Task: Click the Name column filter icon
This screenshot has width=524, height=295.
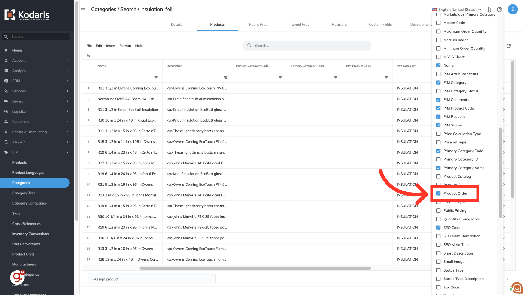Action: pyautogui.click(x=156, y=78)
